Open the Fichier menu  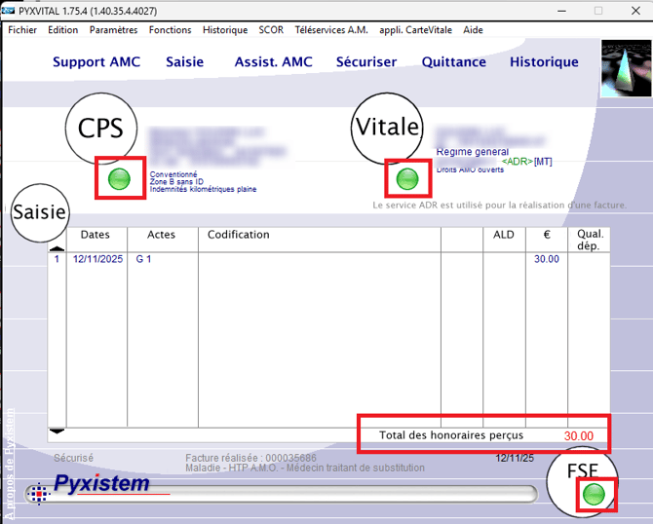click(22, 30)
